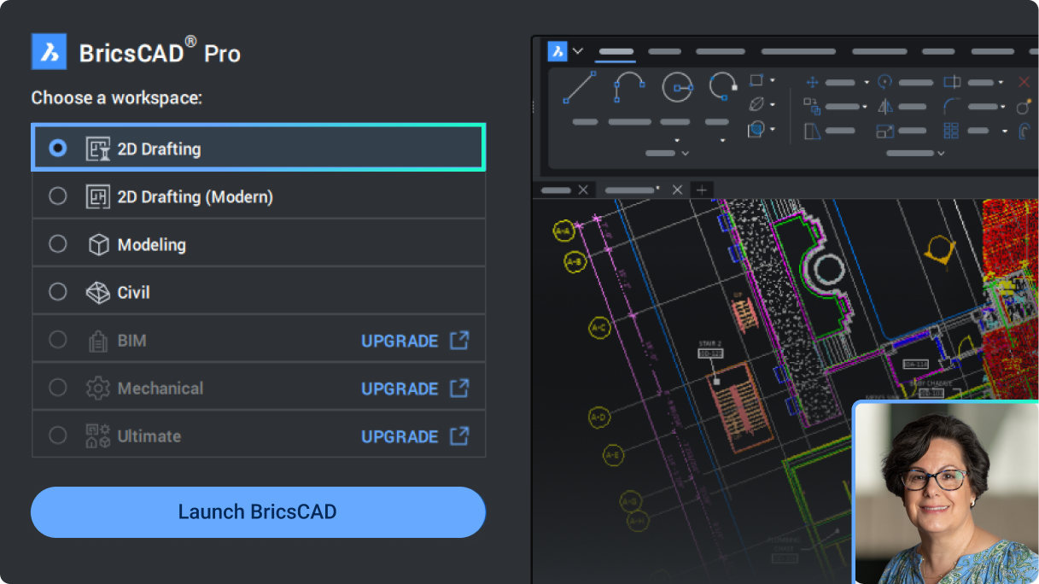Viewport: 1039px width, 584px height.
Task: Open a new drawing with the plus tab
Action: [702, 190]
